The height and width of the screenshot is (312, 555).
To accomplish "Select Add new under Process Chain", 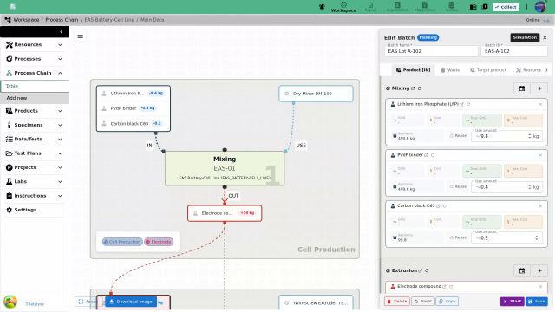I will coord(35,98).
